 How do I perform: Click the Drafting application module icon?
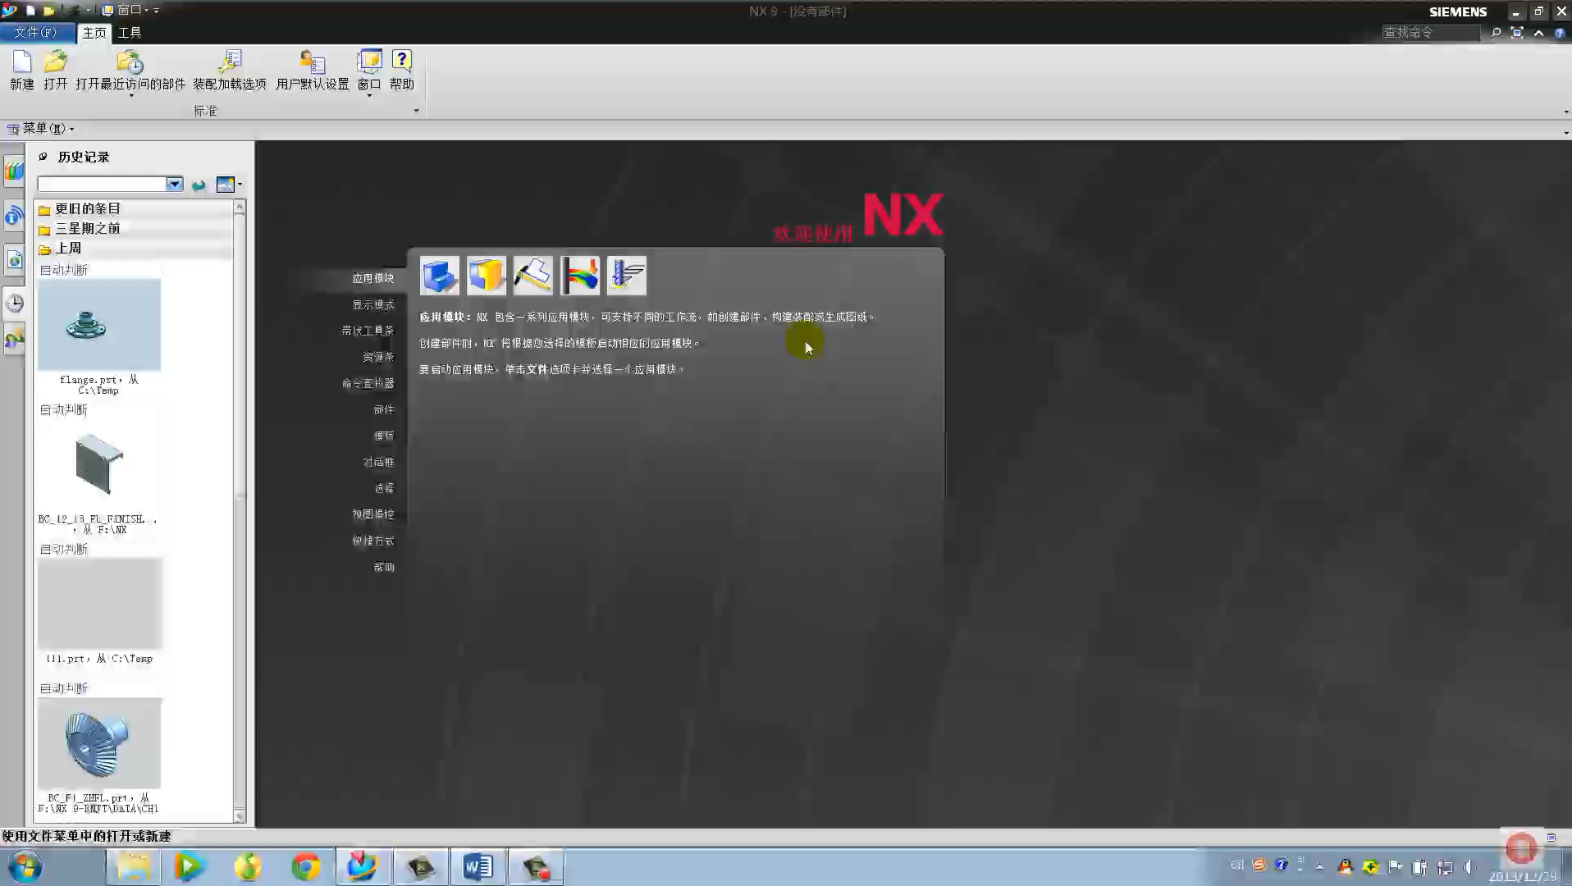coord(533,276)
